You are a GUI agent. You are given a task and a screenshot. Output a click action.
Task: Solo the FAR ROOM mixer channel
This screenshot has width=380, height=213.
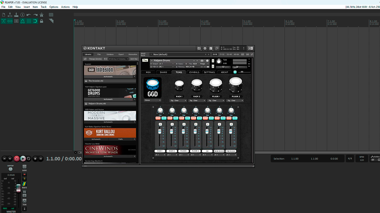235,118
